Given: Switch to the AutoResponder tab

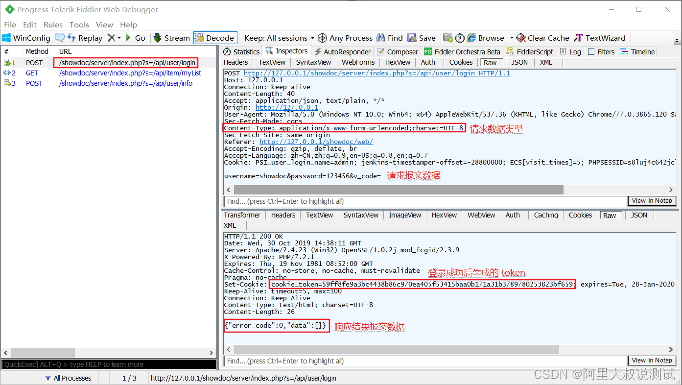Looking at the screenshot, I should tap(342, 51).
